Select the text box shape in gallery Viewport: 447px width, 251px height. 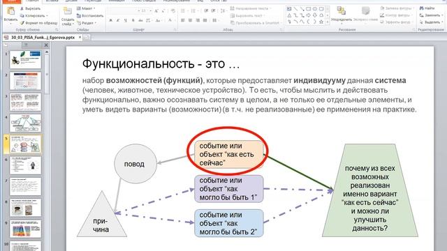(x=289, y=9)
